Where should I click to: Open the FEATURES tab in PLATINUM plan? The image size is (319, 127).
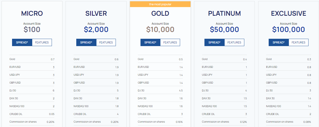[x=234, y=42]
